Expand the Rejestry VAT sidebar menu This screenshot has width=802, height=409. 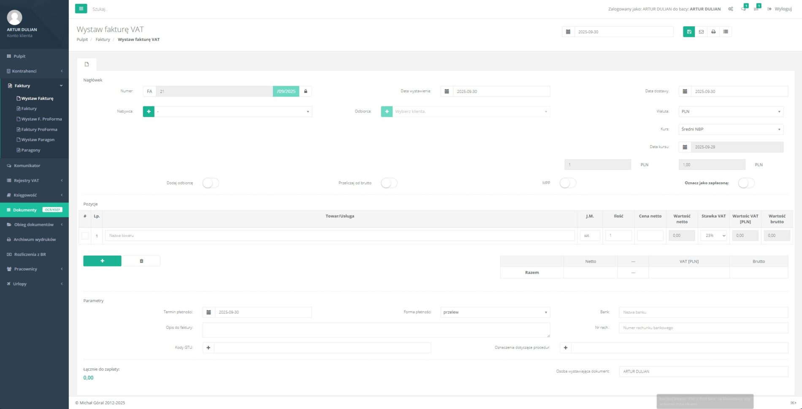[x=35, y=181]
